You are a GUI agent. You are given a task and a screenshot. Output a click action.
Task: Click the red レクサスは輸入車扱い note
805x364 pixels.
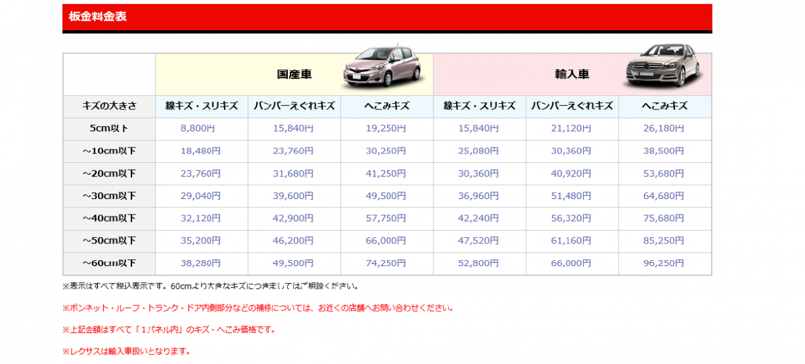[x=127, y=351]
